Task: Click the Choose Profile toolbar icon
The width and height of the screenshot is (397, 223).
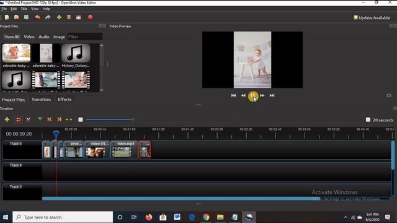Action: tap(69, 17)
